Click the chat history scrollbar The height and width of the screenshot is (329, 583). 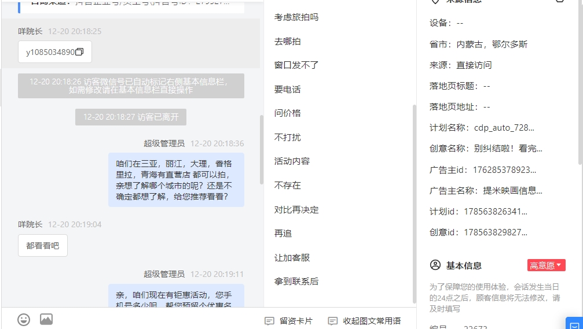click(261, 150)
